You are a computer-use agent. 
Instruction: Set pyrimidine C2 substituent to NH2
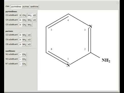click(x=29, y=15)
